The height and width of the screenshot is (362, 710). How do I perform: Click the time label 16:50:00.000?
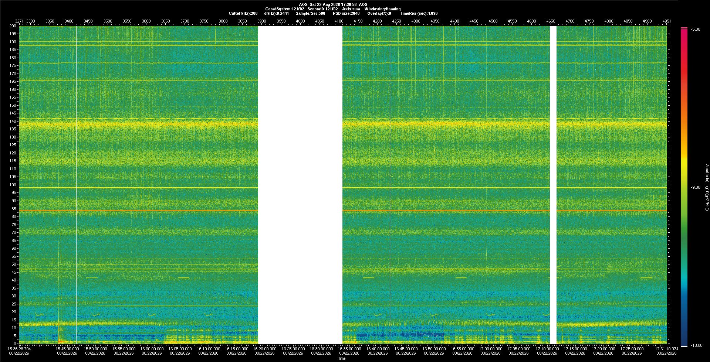(x=434, y=348)
